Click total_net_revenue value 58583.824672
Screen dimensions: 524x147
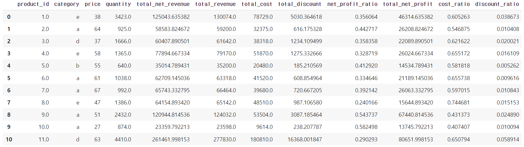(172, 29)
